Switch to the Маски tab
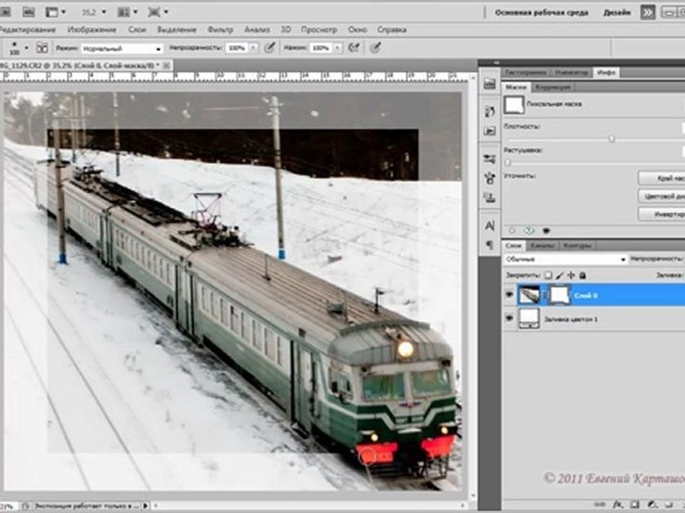 [x=516, y=87]
